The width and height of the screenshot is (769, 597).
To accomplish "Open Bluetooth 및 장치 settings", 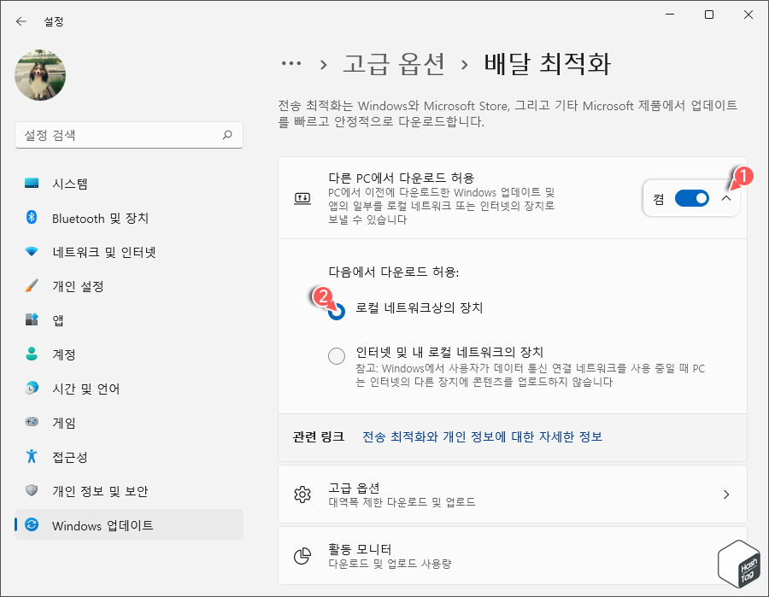I will (101, 218).
